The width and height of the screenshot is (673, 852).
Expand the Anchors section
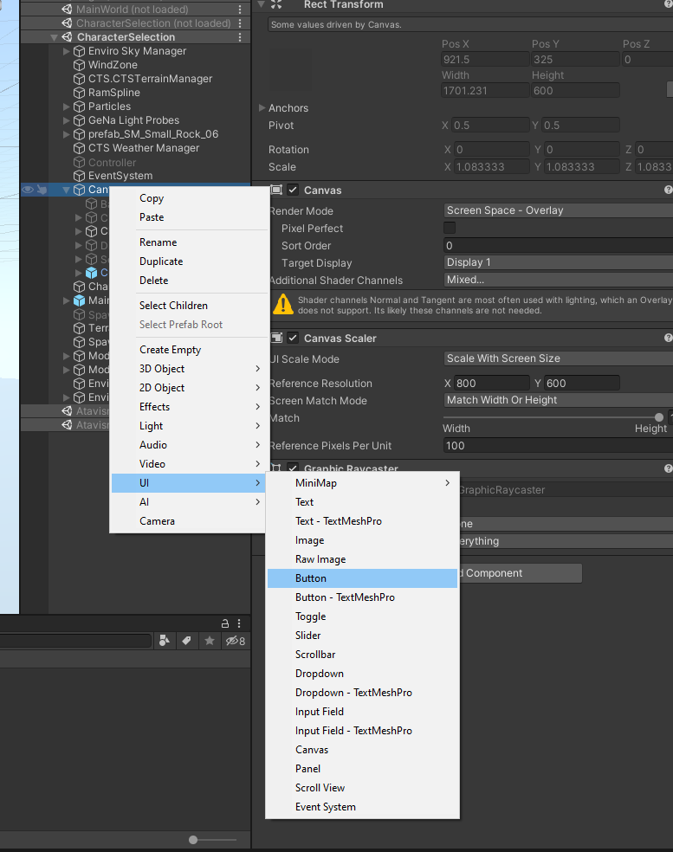[262, 108]
